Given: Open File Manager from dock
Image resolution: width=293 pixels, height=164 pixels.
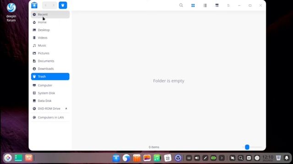Looking at the screenshot, I should pyautogui.click(x=116, y=158).
